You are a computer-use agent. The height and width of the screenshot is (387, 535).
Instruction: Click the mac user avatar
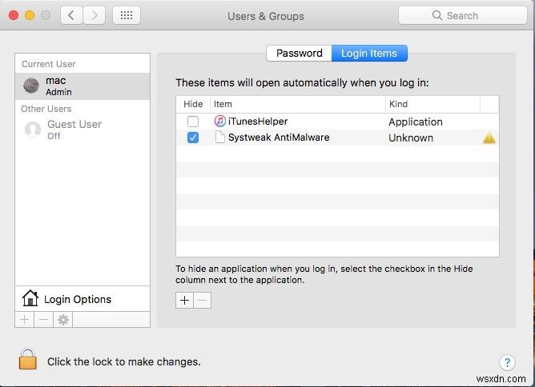pyautogui.click(x=31, y=86)
